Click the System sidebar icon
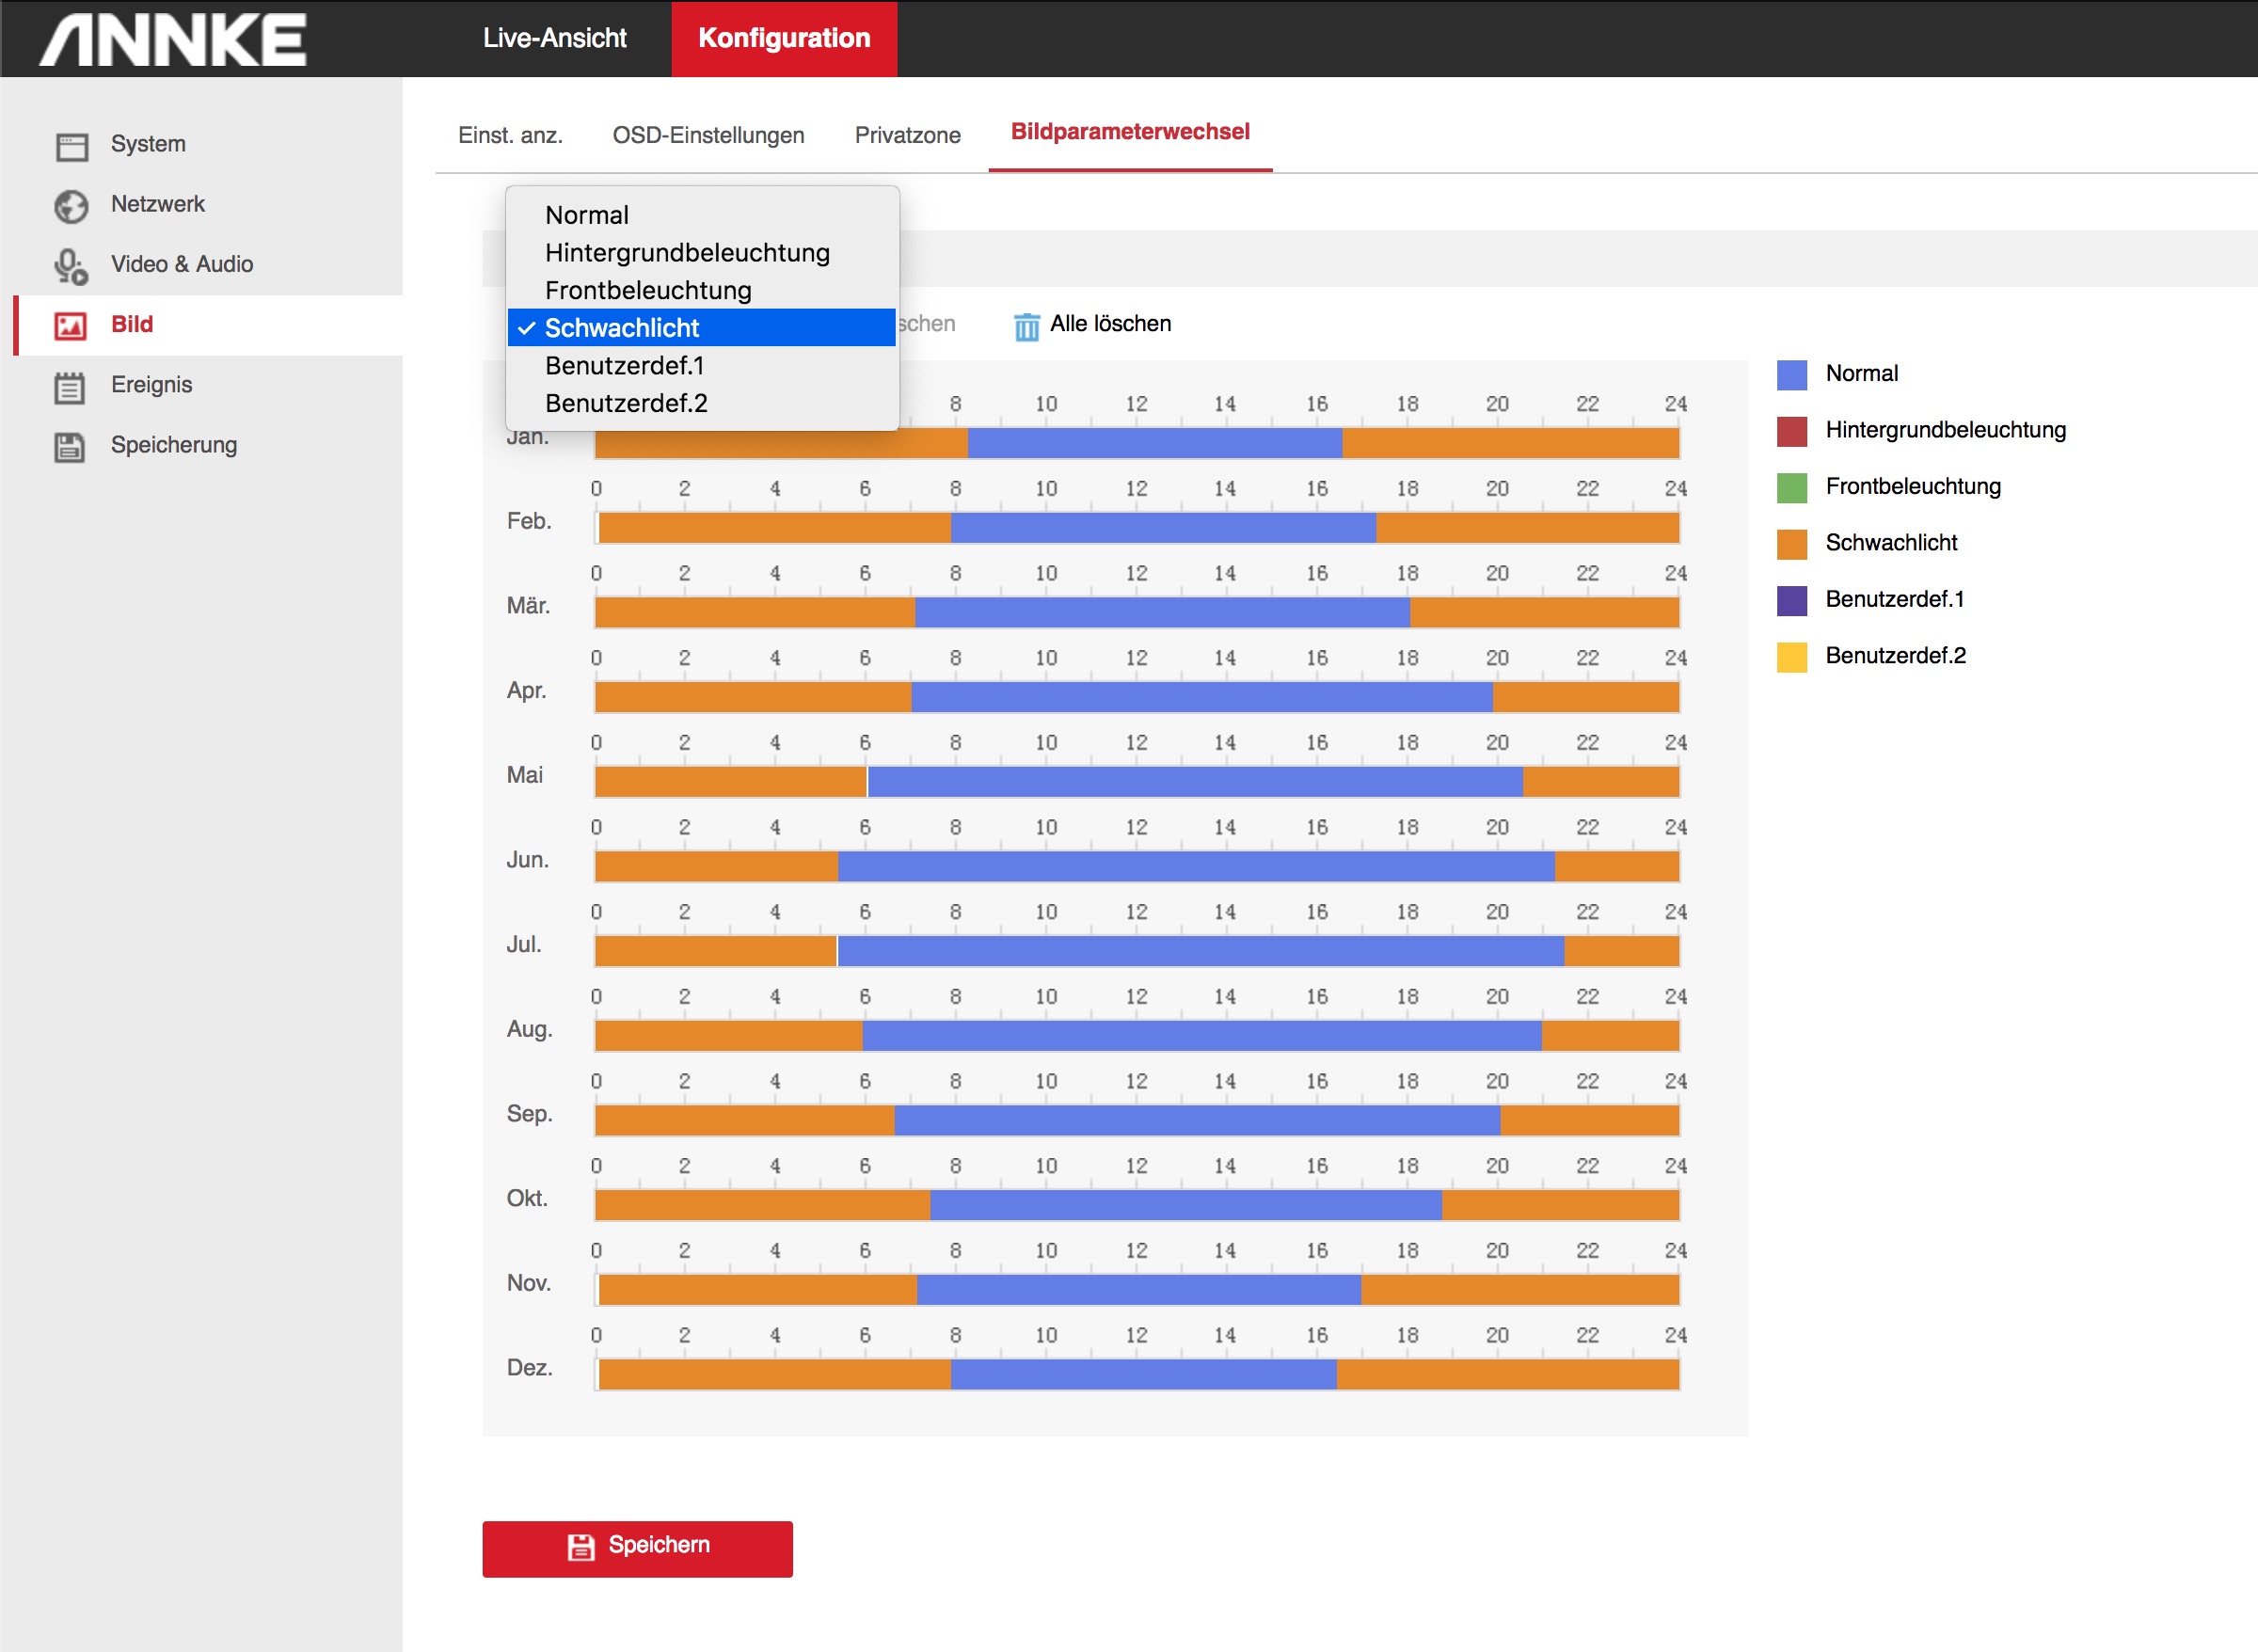This screenshot has width=2258, height=1652. [72, 146]
